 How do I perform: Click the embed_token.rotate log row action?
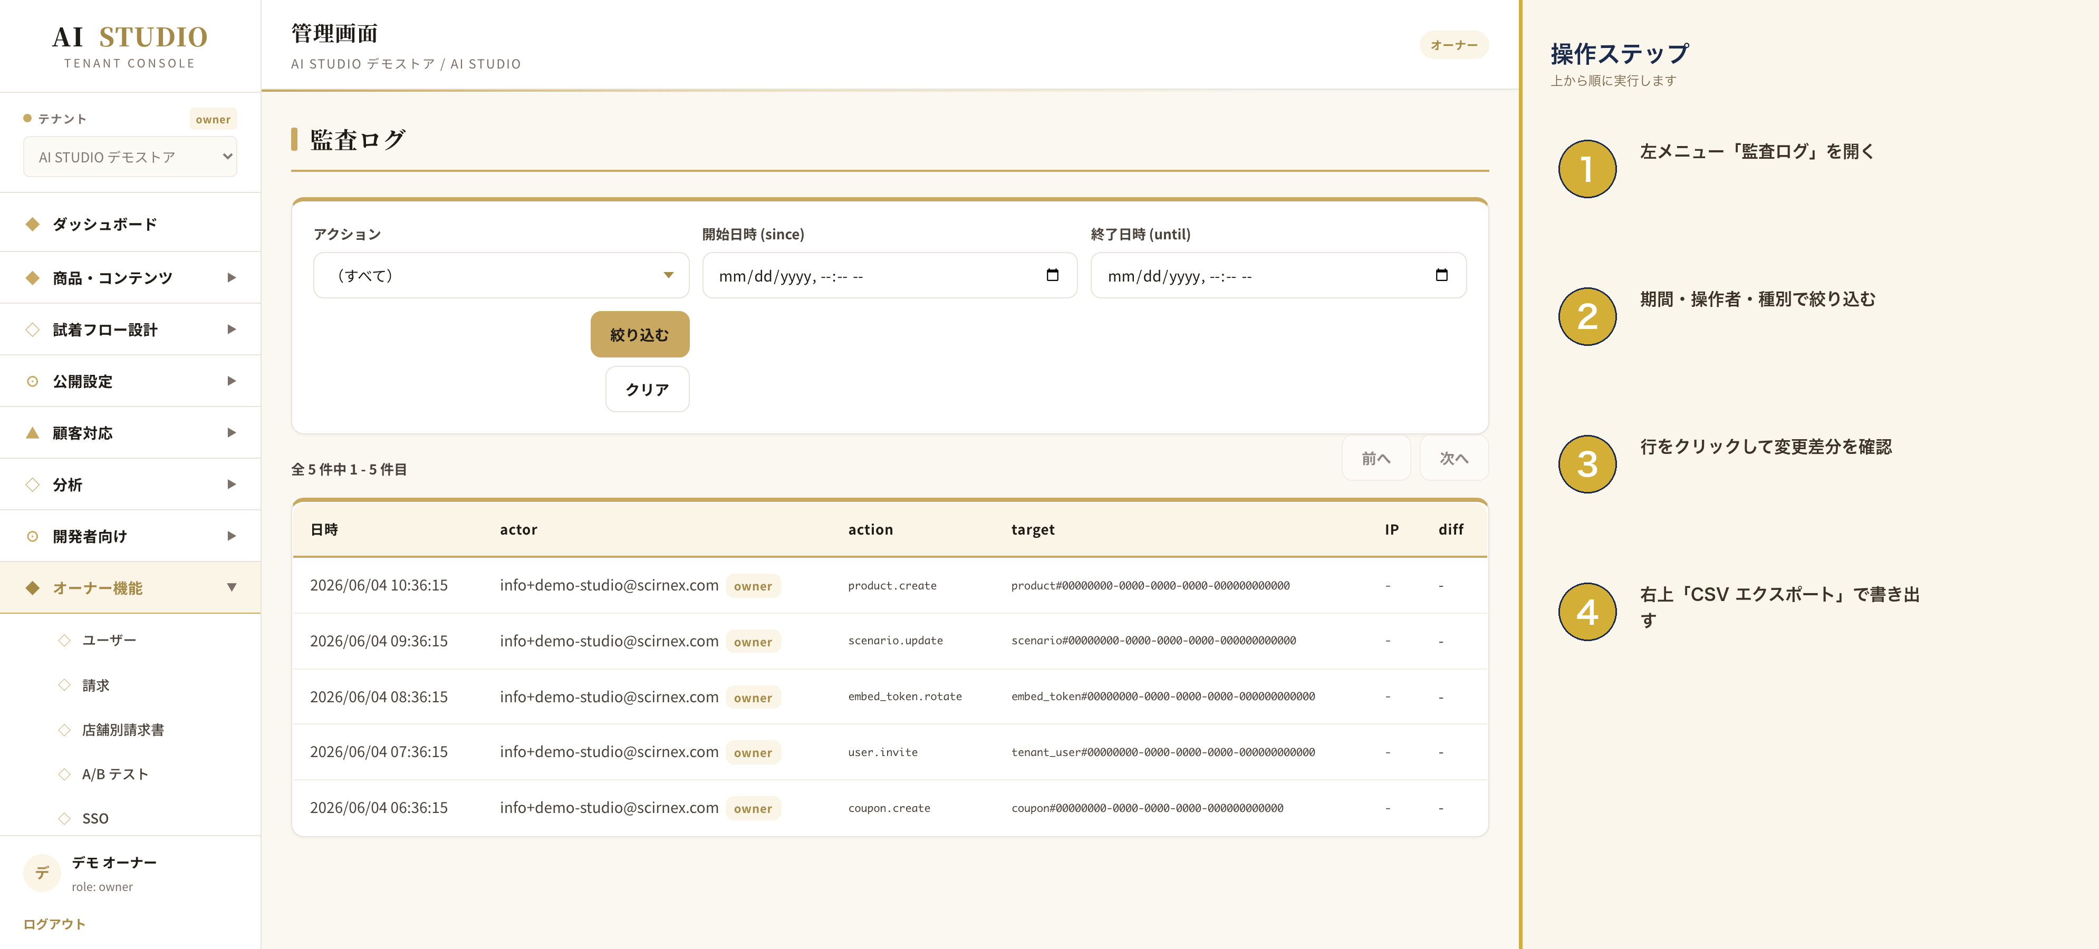click(904, 696)
